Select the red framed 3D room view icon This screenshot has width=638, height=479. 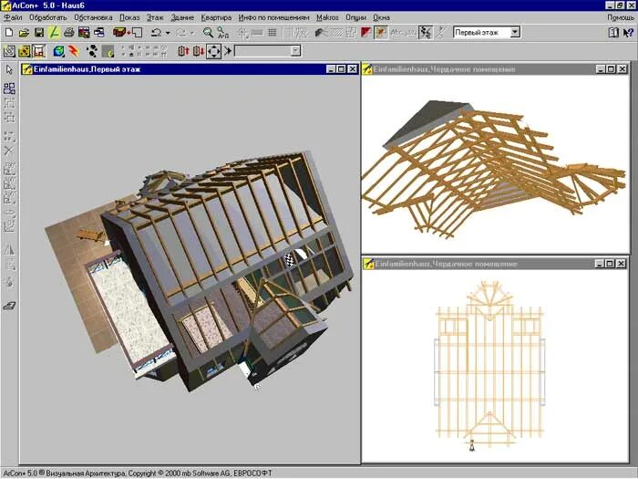click(x=38, y=51)
